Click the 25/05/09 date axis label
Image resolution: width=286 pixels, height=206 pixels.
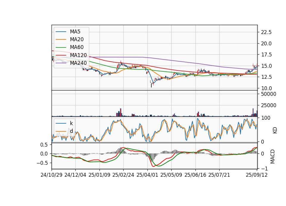coord(171,175)
